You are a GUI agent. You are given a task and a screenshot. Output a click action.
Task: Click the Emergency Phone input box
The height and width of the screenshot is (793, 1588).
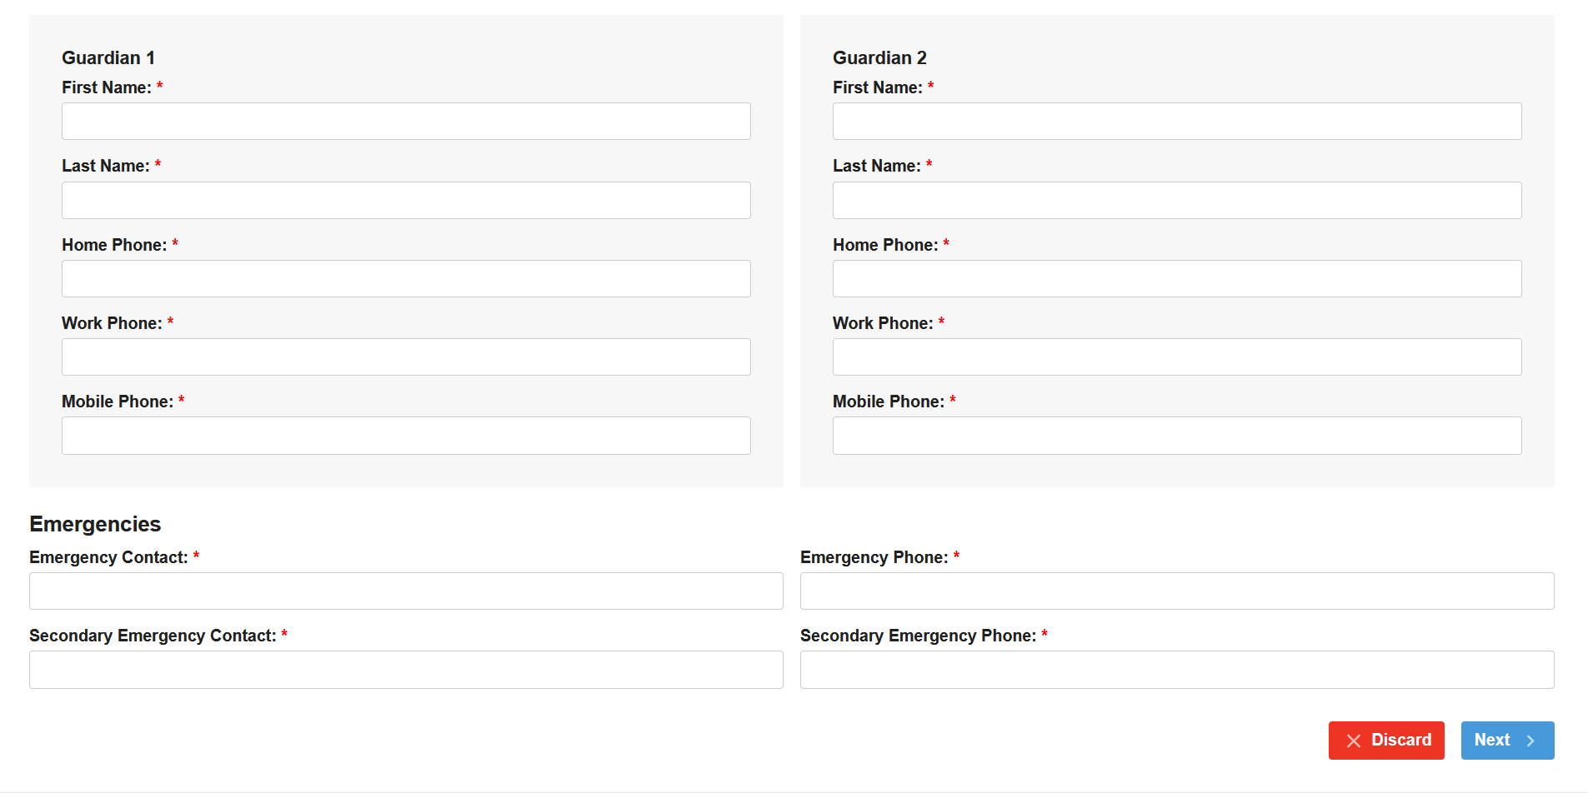tap(1176, 591)
